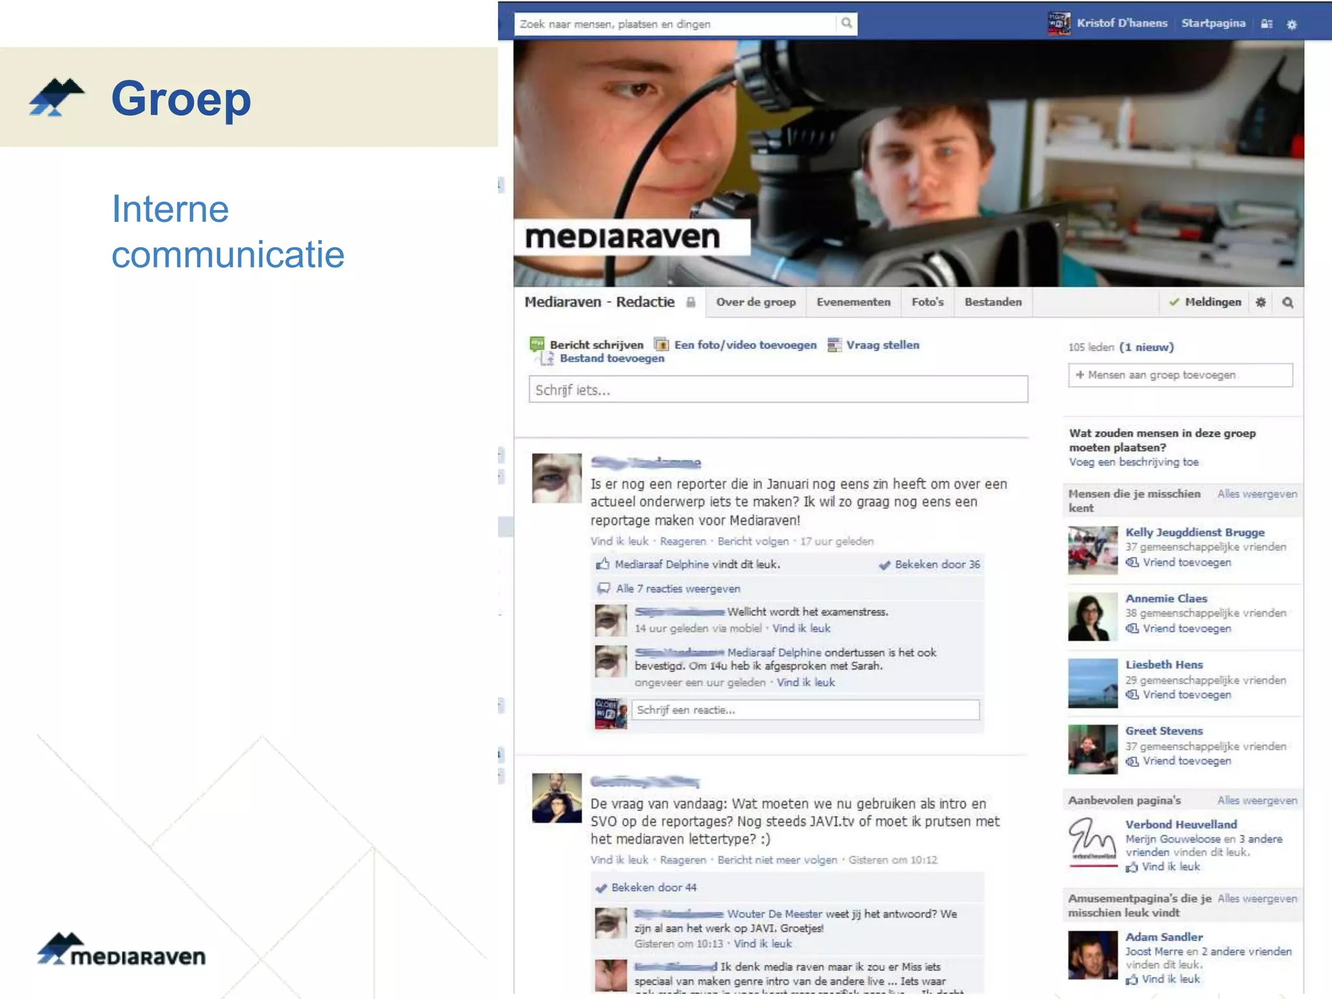This screenshot has width=1332, height=999.
Task: Expand Alle 7 reacties weergeven
Action: (x=678, y=589)
